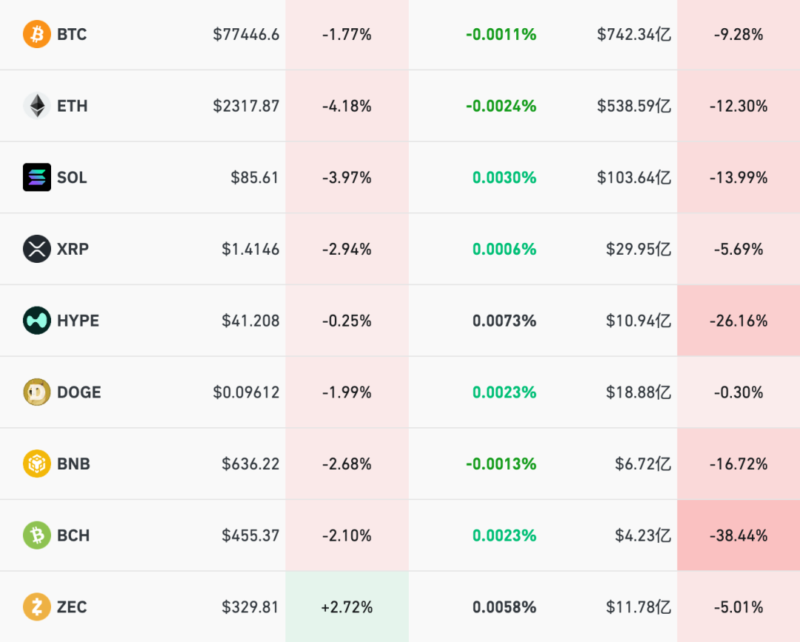Open the BTC ticker label
The height and width of the screenshot is (642, 800).
coord(72,34)
